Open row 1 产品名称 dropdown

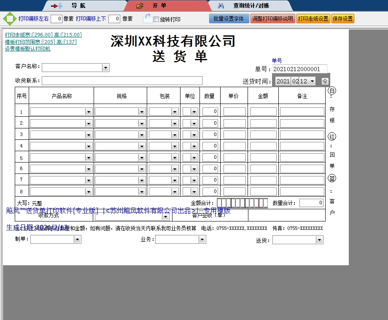coord(89,112)
